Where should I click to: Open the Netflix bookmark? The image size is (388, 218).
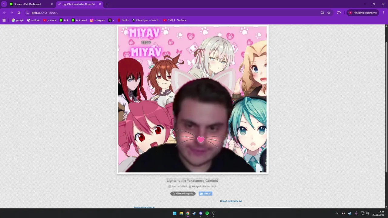tap(123, 20)
